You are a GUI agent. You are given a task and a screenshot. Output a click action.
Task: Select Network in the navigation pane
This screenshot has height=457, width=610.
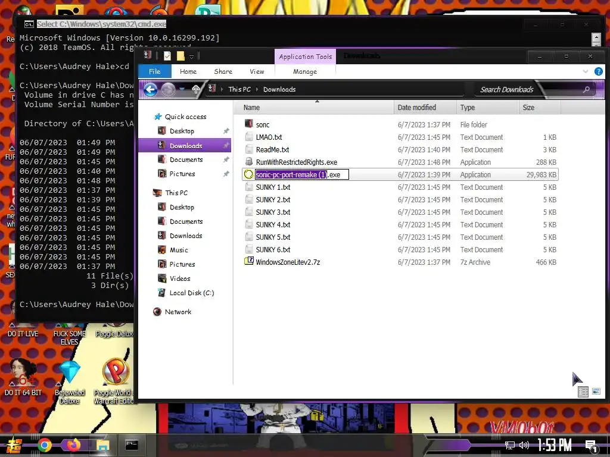point(178,312)
